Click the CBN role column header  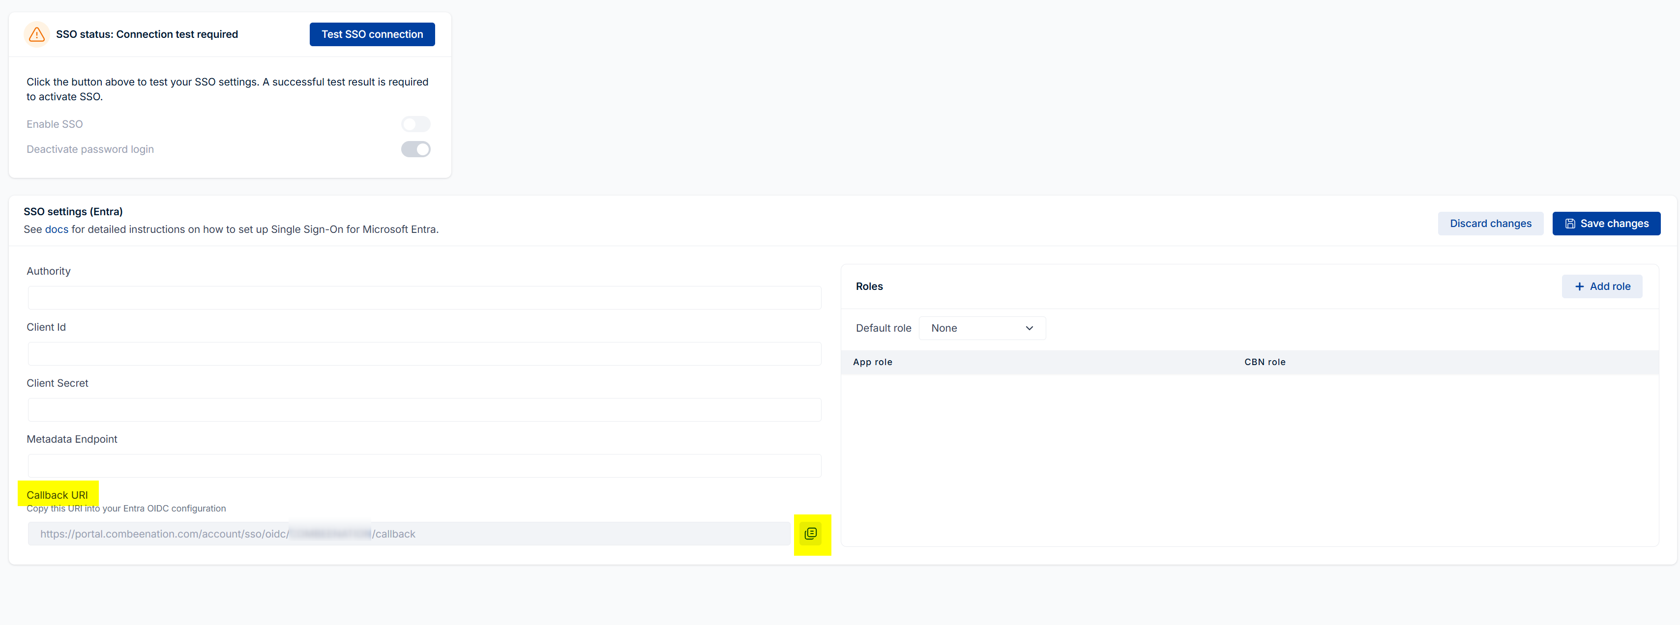1264,362
